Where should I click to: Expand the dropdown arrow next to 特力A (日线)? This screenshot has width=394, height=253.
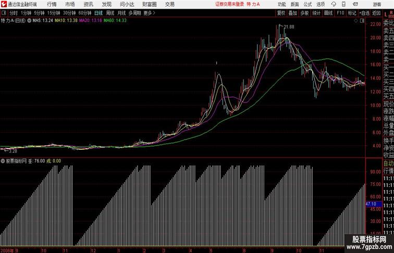pyautogui.click(x=29, y=21)
